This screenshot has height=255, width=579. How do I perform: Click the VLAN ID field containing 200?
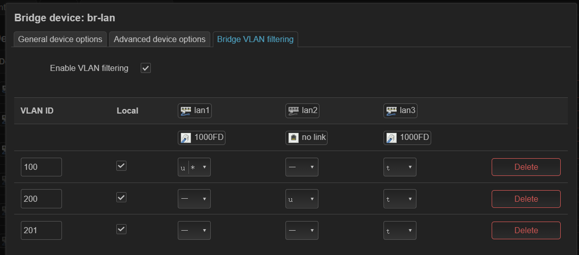[x=41, y=199]
